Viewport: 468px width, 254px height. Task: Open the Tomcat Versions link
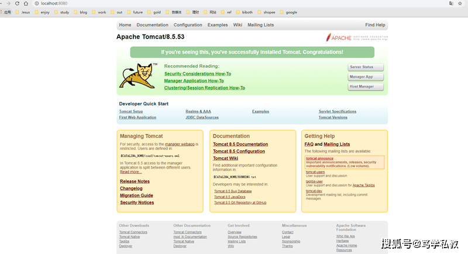coord(333,117)
